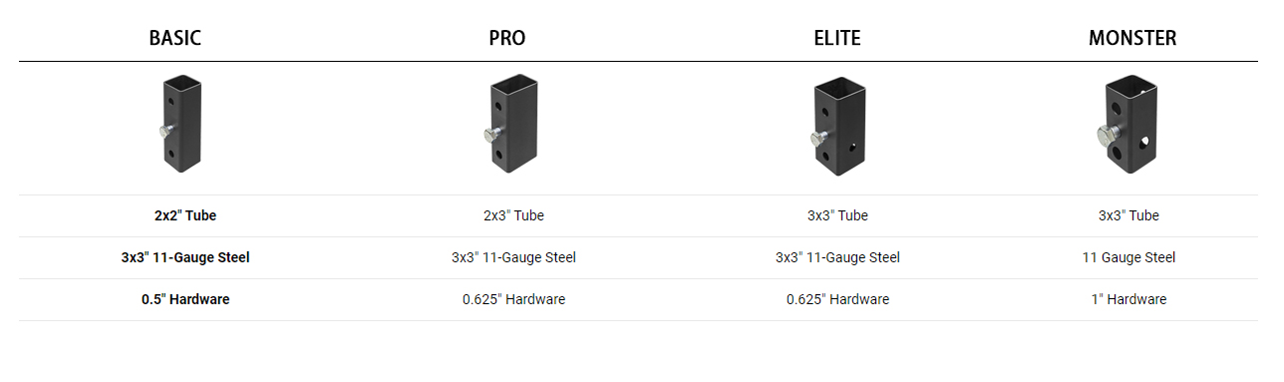This screenshot has width=1284, height=382.
Task: Click the 0.5" Hardware text
Action: pyautogui.click(x=185, y=299)
